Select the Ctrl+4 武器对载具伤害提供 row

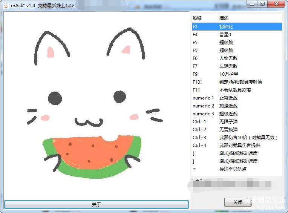(x=237, y=145)
